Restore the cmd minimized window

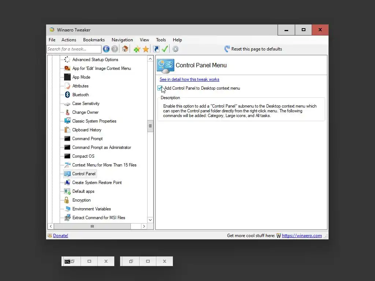coord(73,261)
